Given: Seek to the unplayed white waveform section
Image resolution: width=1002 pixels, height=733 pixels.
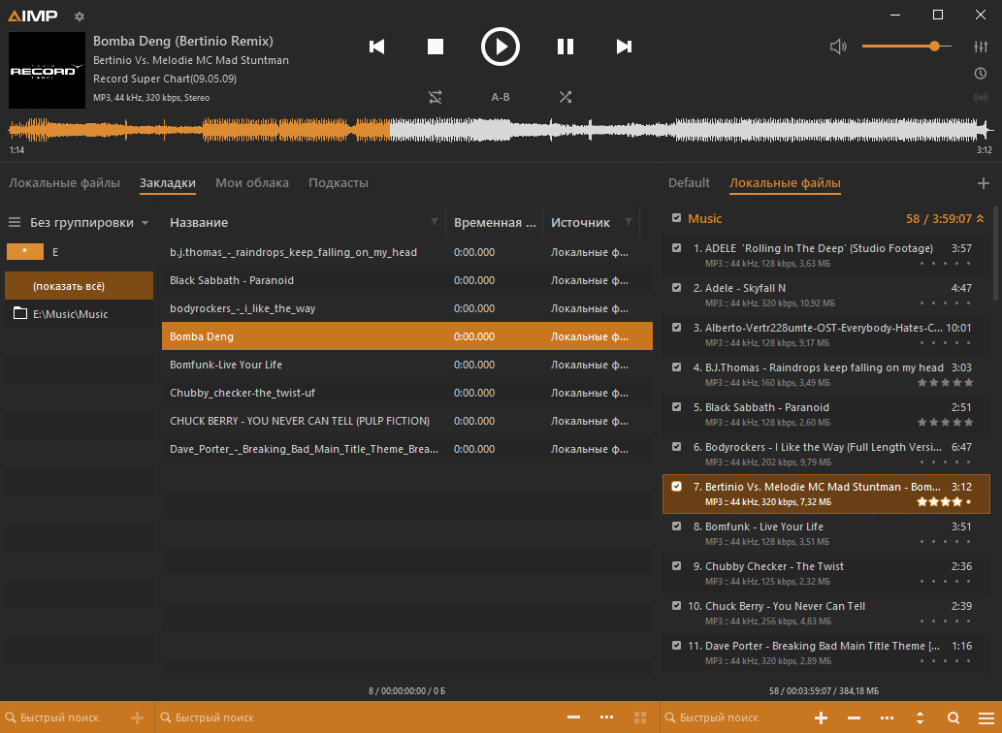Looking at the screenshot, I should click(692, 130).
